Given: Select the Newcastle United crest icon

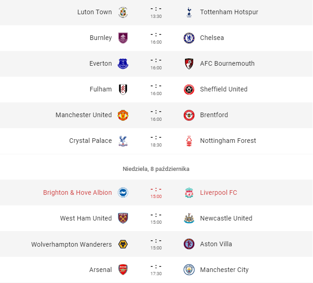Looking at the screenshot, I should click(189, 218).
